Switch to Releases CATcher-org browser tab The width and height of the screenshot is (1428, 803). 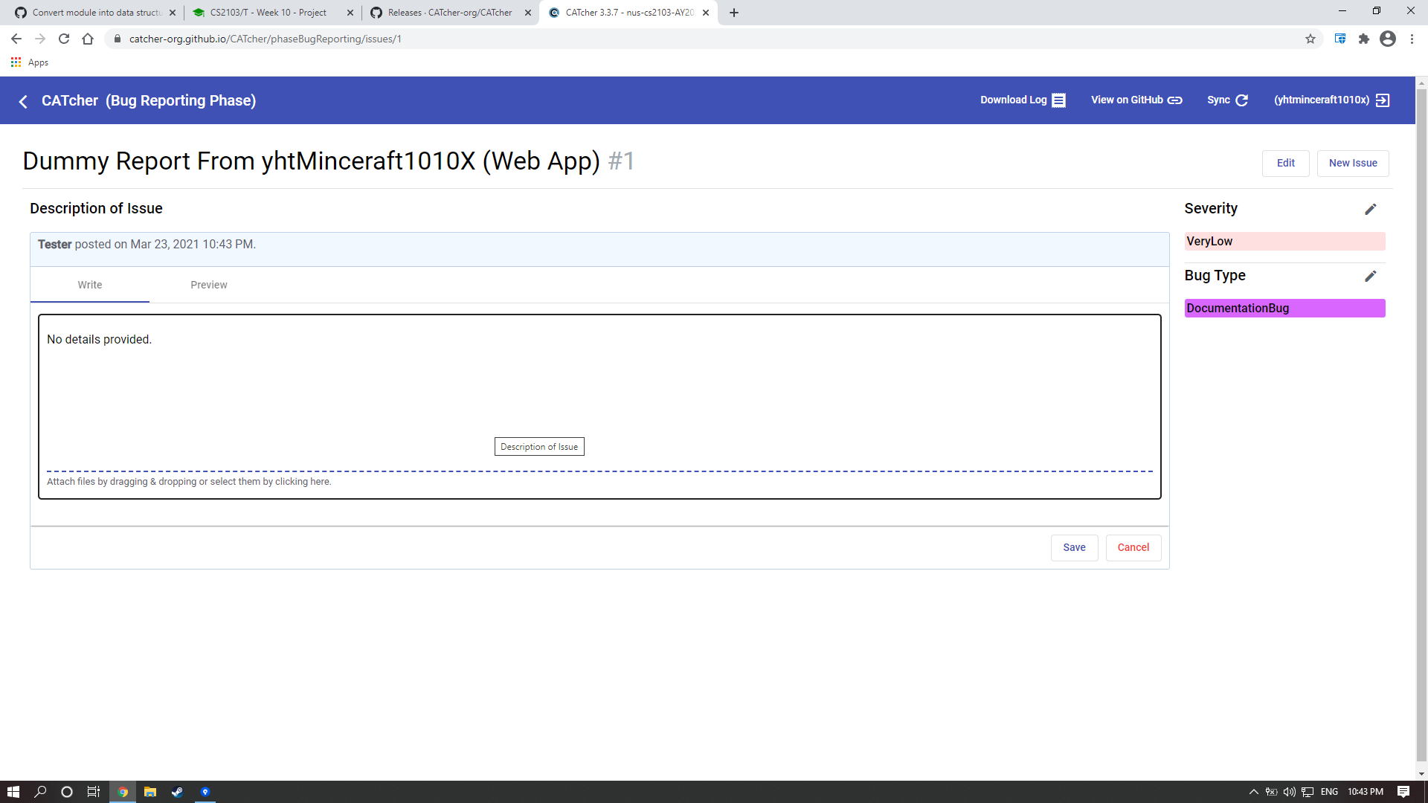449,13
